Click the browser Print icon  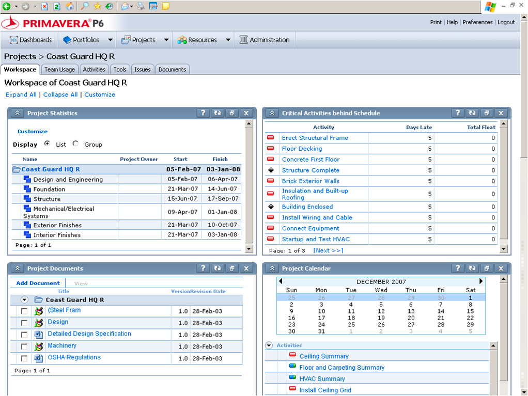141,6
